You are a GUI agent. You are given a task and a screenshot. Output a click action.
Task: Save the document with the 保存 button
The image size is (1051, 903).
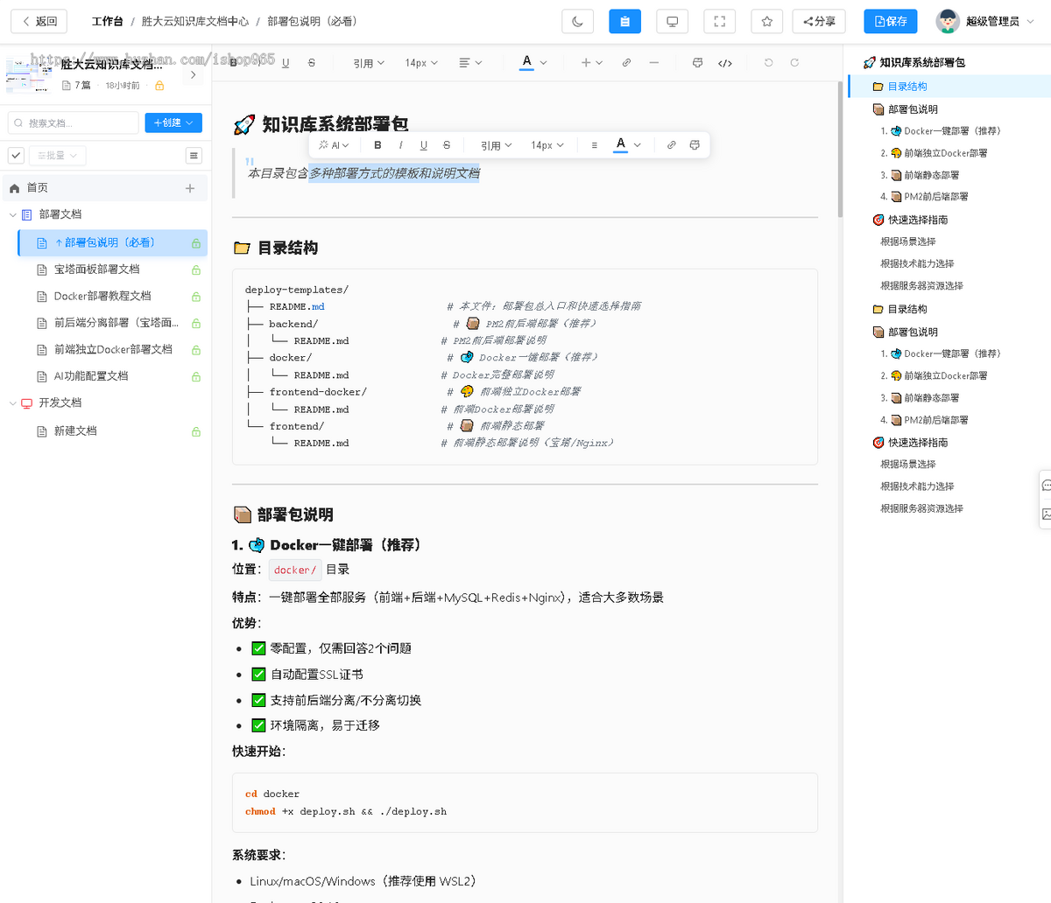pyautogui.click(x=890, y=21)
